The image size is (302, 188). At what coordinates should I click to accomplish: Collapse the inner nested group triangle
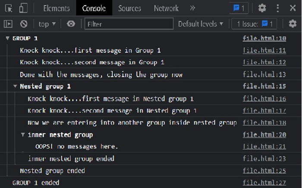point(23,135)
